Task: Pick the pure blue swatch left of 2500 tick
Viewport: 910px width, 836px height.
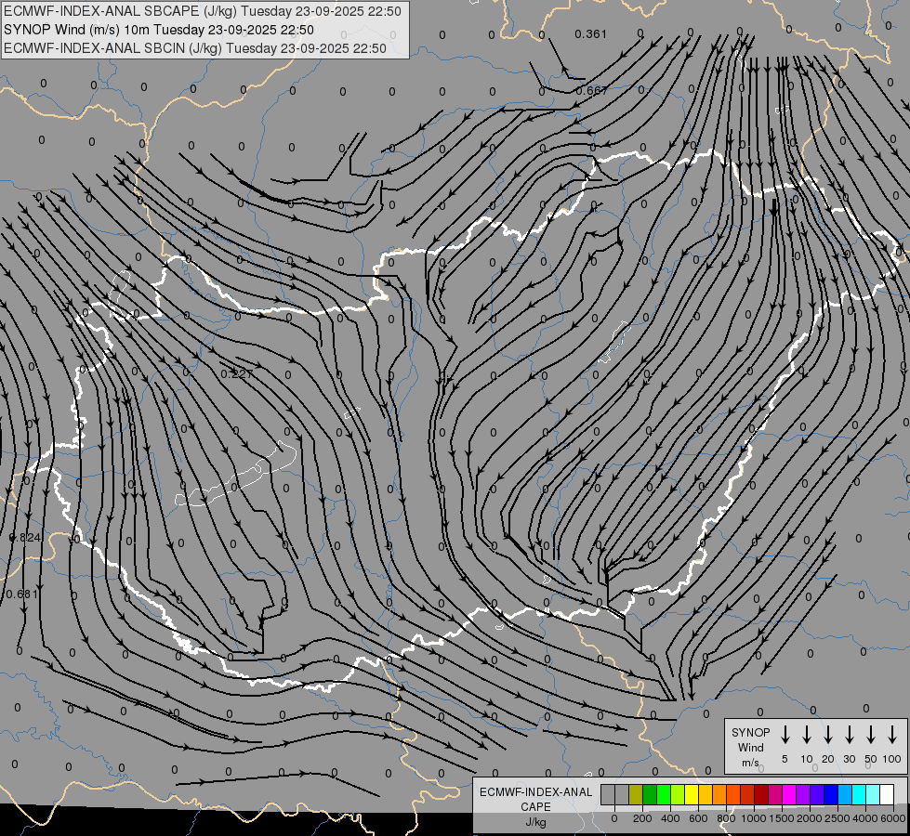Action: pos(830,794)
